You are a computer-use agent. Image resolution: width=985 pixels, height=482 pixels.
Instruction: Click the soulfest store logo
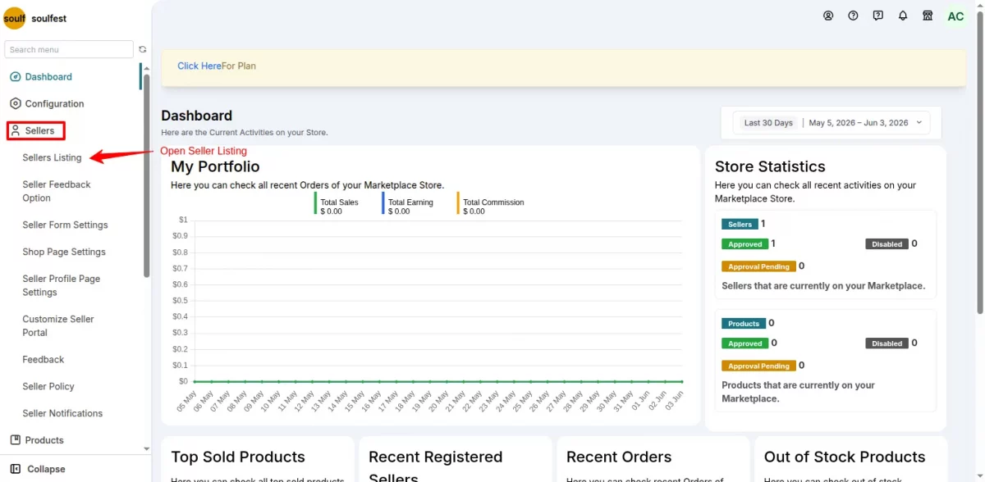coord(15,18)
